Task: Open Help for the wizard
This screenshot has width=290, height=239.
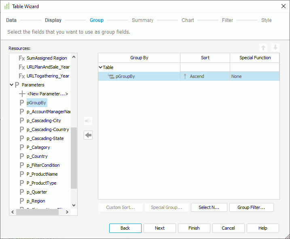Action: [x=263, y=228]
